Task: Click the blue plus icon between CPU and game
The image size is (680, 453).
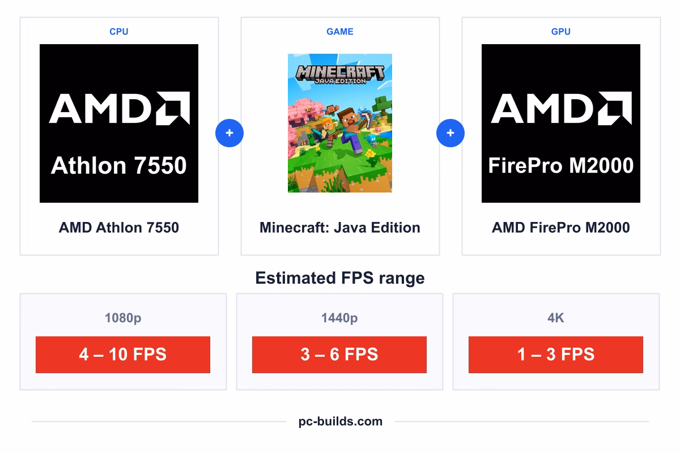Action: click(229, 133)
